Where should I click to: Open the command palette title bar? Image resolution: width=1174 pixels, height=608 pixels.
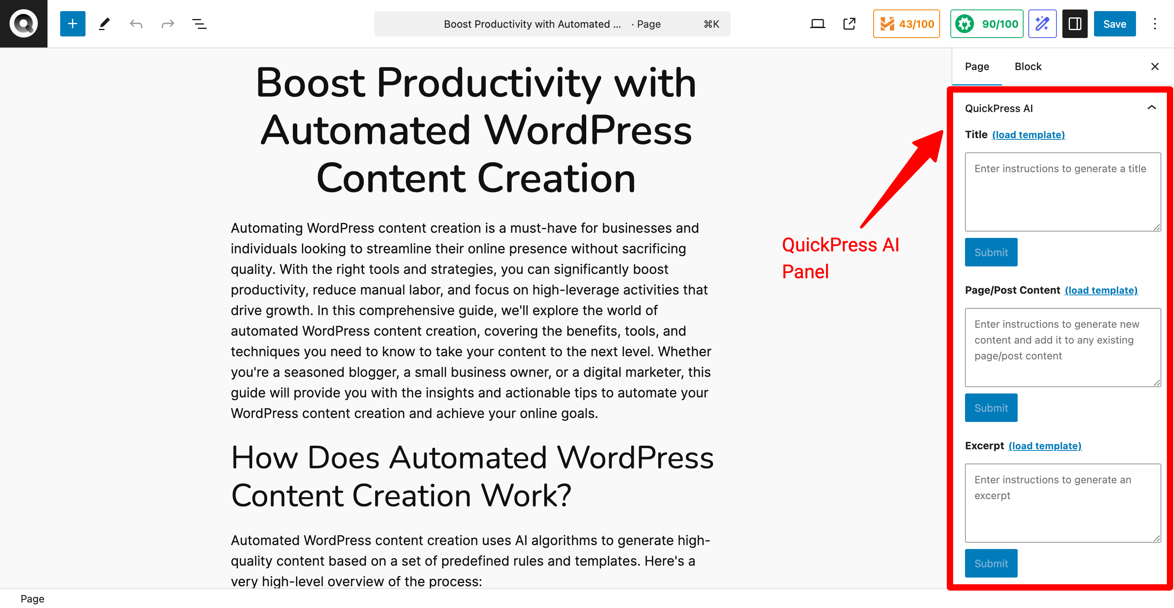pyautogui.click(x=552, y=24)
